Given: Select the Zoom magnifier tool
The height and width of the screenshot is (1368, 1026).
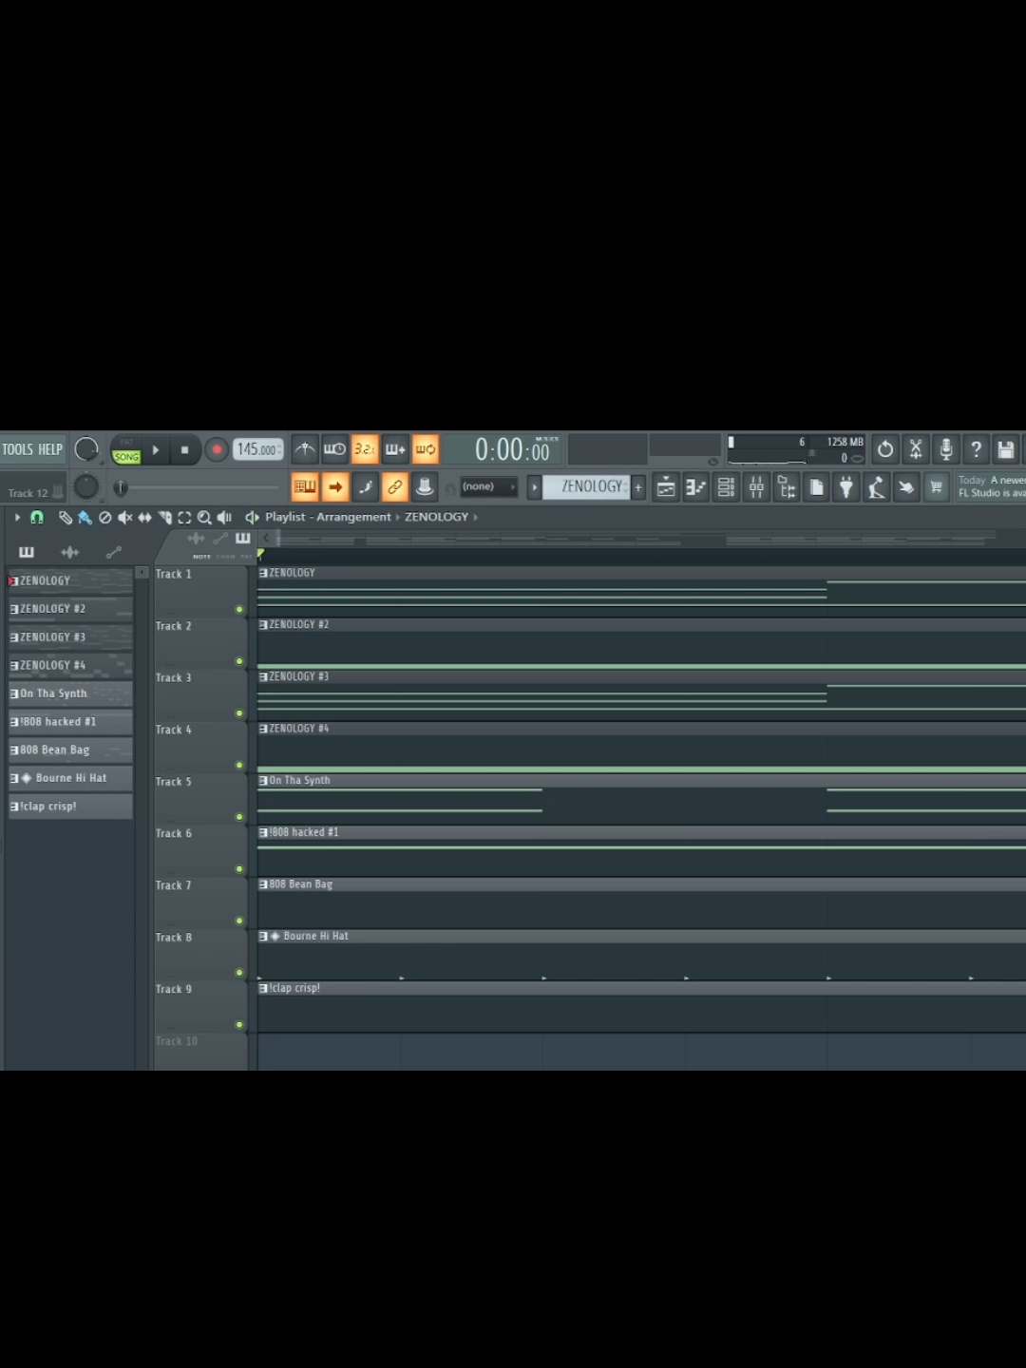Looking at the screenshot, I should [x=204, y=518].
